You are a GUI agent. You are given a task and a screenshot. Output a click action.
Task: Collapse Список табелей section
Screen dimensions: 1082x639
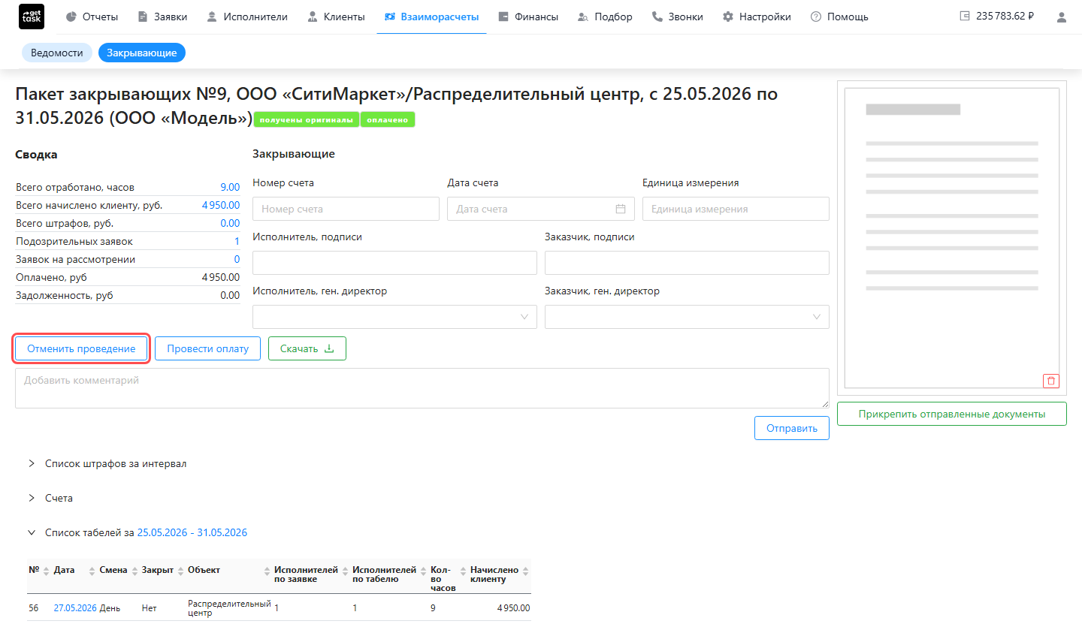pyautogui.click(x=32, y=532)
